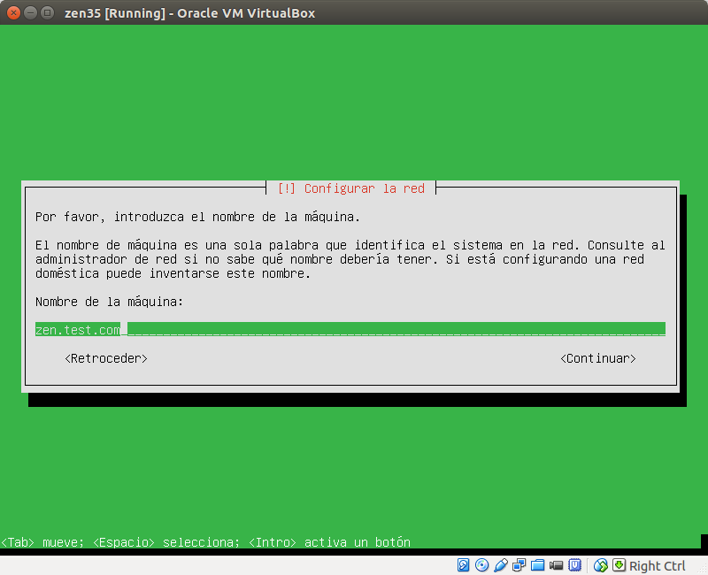708x575 pixels.
Task: Open the optical drive status icon
Action: pos(481,565)
